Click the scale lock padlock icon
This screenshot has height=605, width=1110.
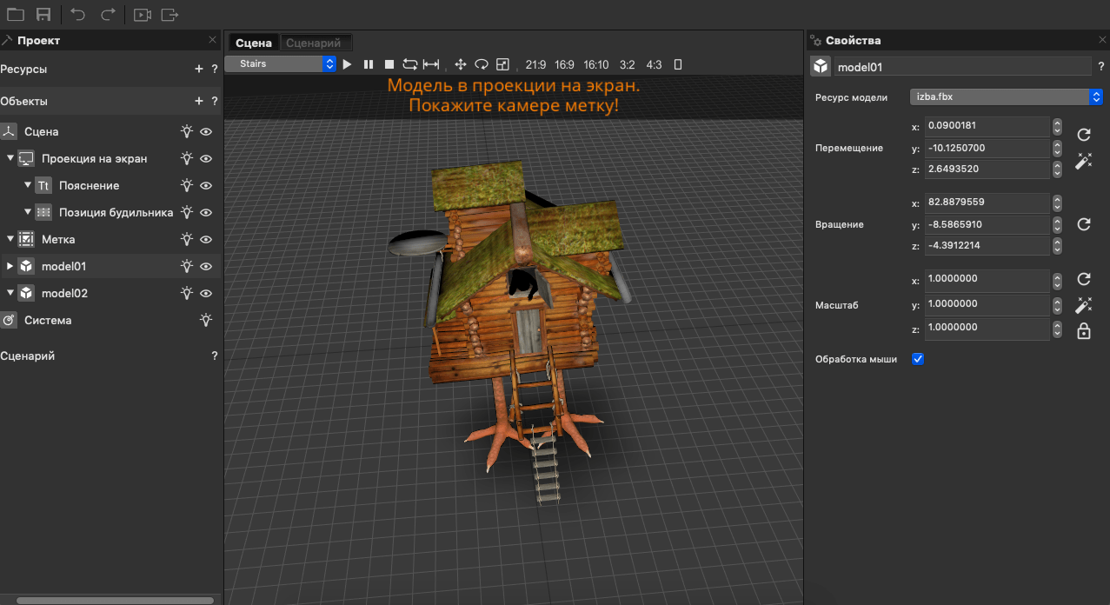coord(1083,330)
